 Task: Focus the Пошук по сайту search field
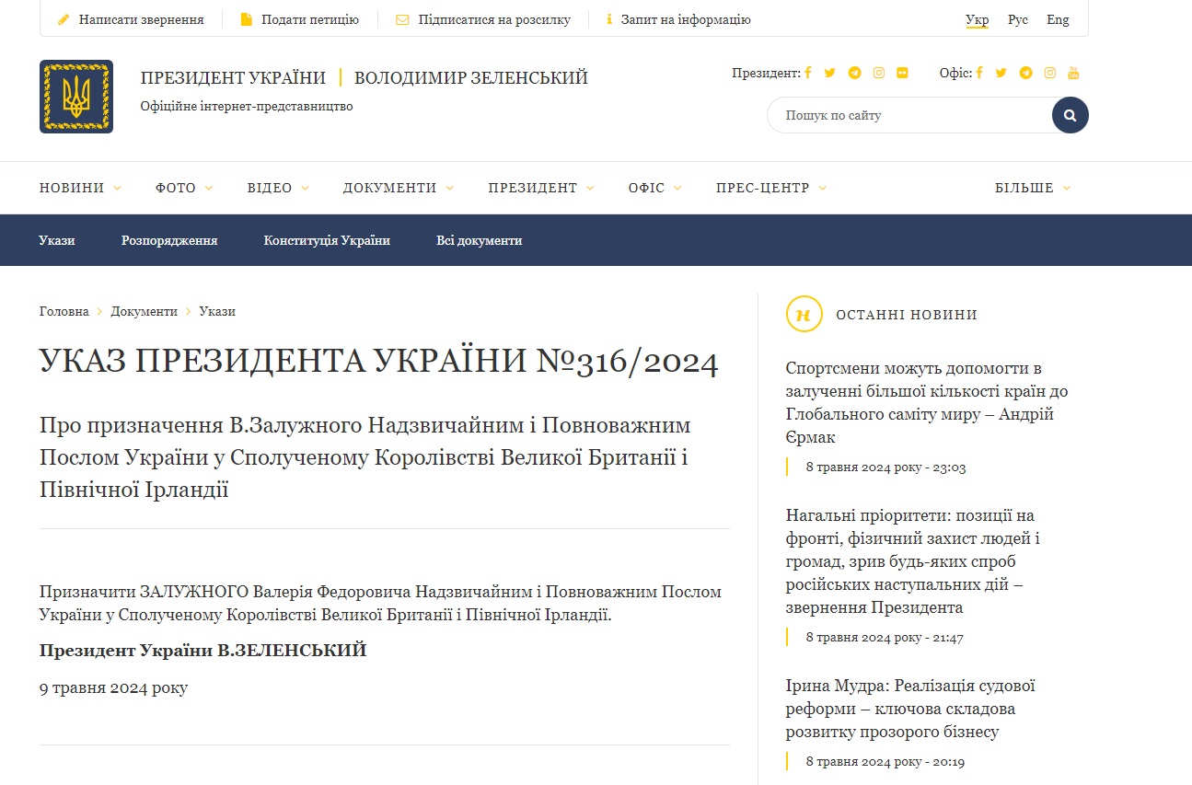(911, 116)
